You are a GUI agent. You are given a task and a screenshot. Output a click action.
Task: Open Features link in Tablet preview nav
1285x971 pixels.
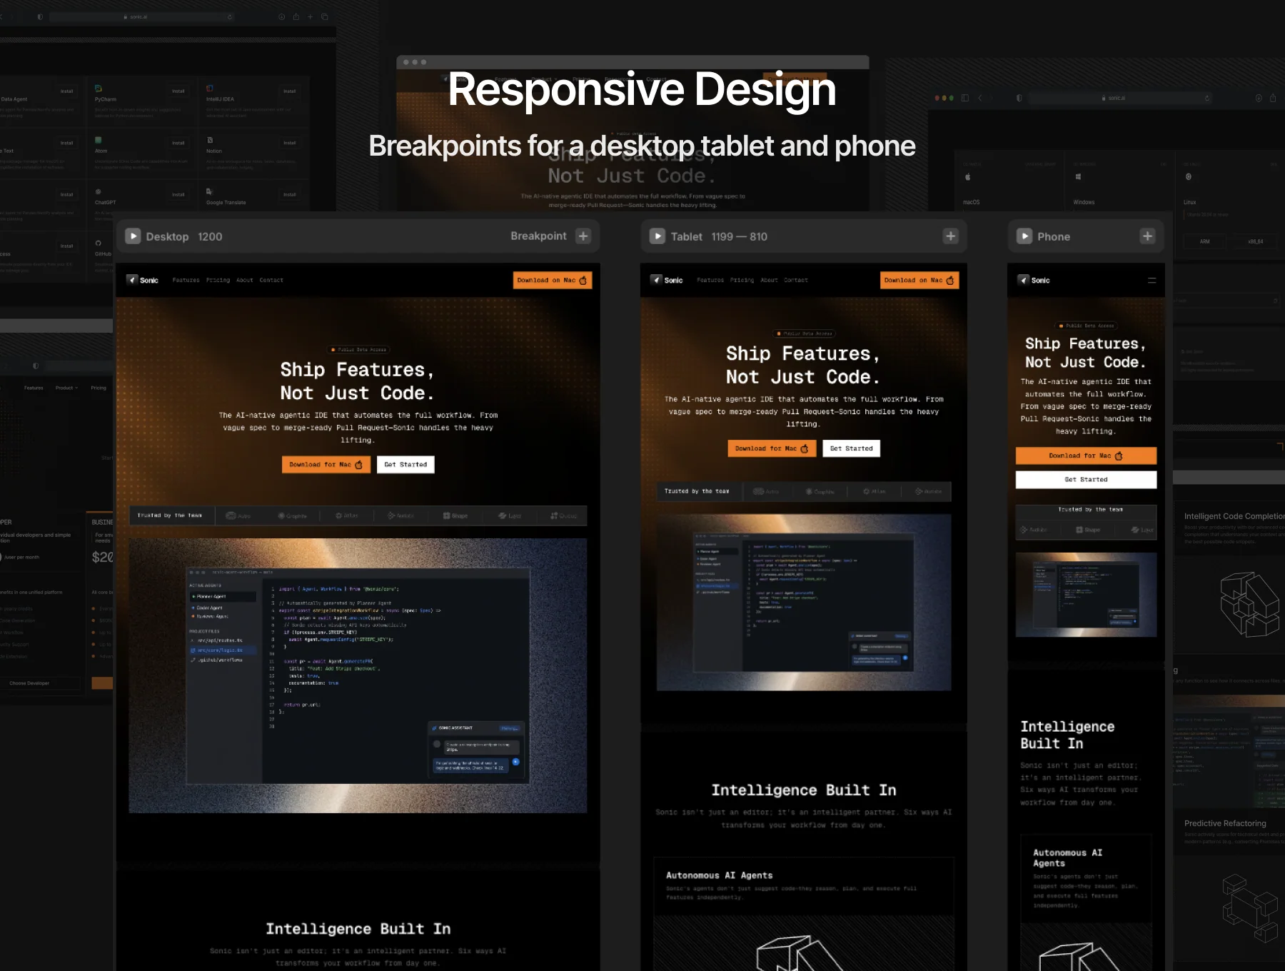[710, 280]
